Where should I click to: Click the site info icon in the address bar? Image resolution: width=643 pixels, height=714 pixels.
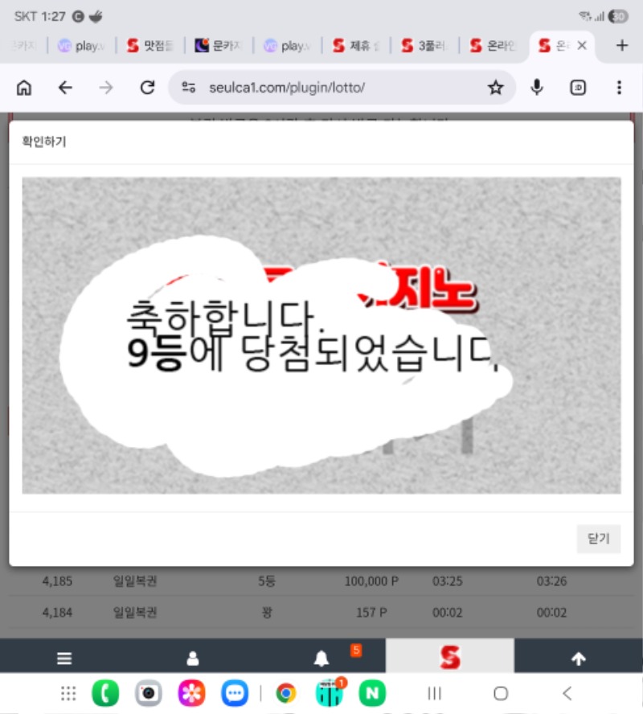click(x=189, y=88)
